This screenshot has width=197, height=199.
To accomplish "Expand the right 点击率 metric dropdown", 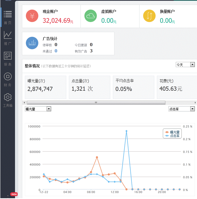I will [x=181, y=109].
